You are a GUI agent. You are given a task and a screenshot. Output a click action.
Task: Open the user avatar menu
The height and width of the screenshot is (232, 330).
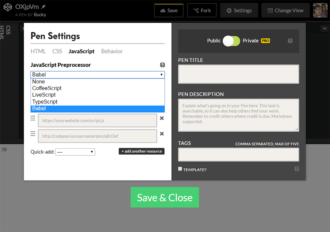(320, 10)
